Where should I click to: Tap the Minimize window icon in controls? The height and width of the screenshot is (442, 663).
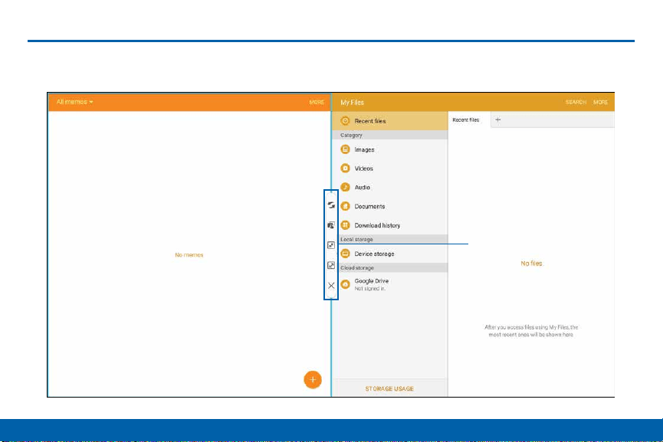(x=331, y=245)
